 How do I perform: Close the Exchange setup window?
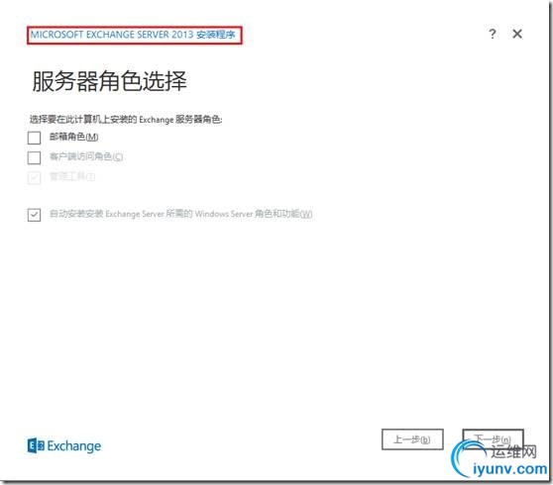click(517, 34)
